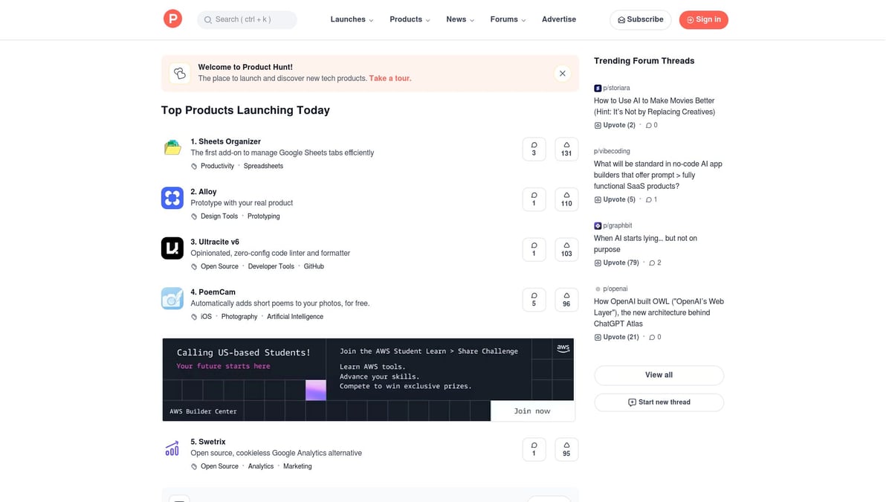Open comments for PoemCam
Image resolution: width=892 pixels, height=502 pixels.
[534, 300]
